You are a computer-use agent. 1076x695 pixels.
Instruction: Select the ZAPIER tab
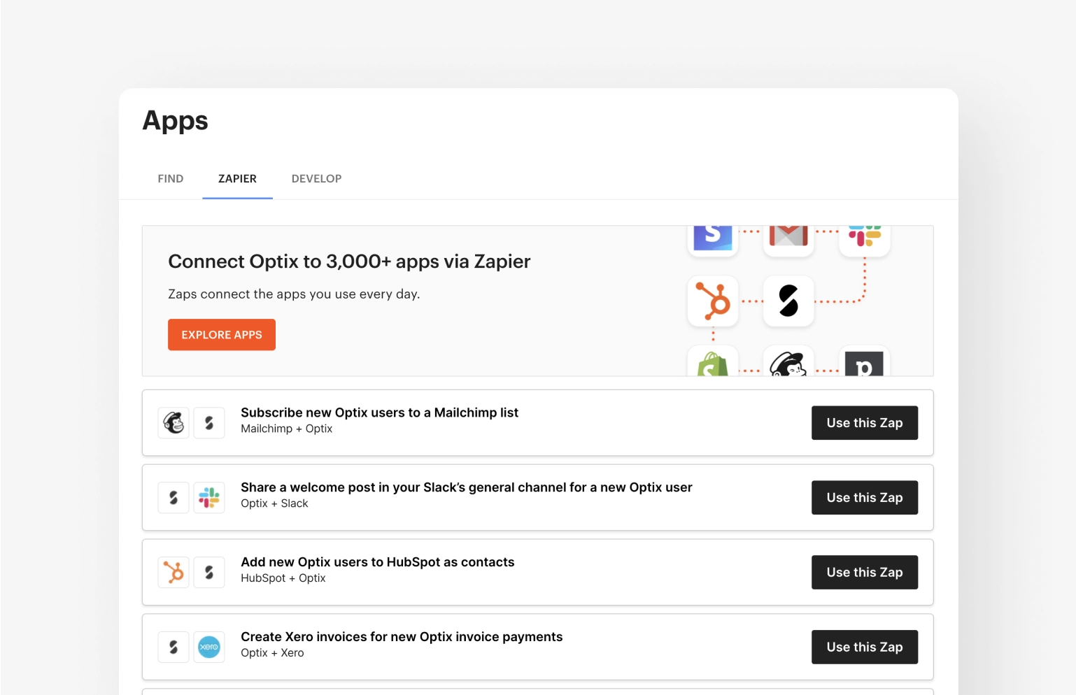point(237,178)
